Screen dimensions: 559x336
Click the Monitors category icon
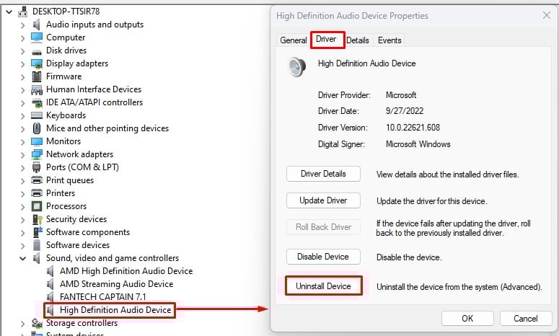[37, 141]
